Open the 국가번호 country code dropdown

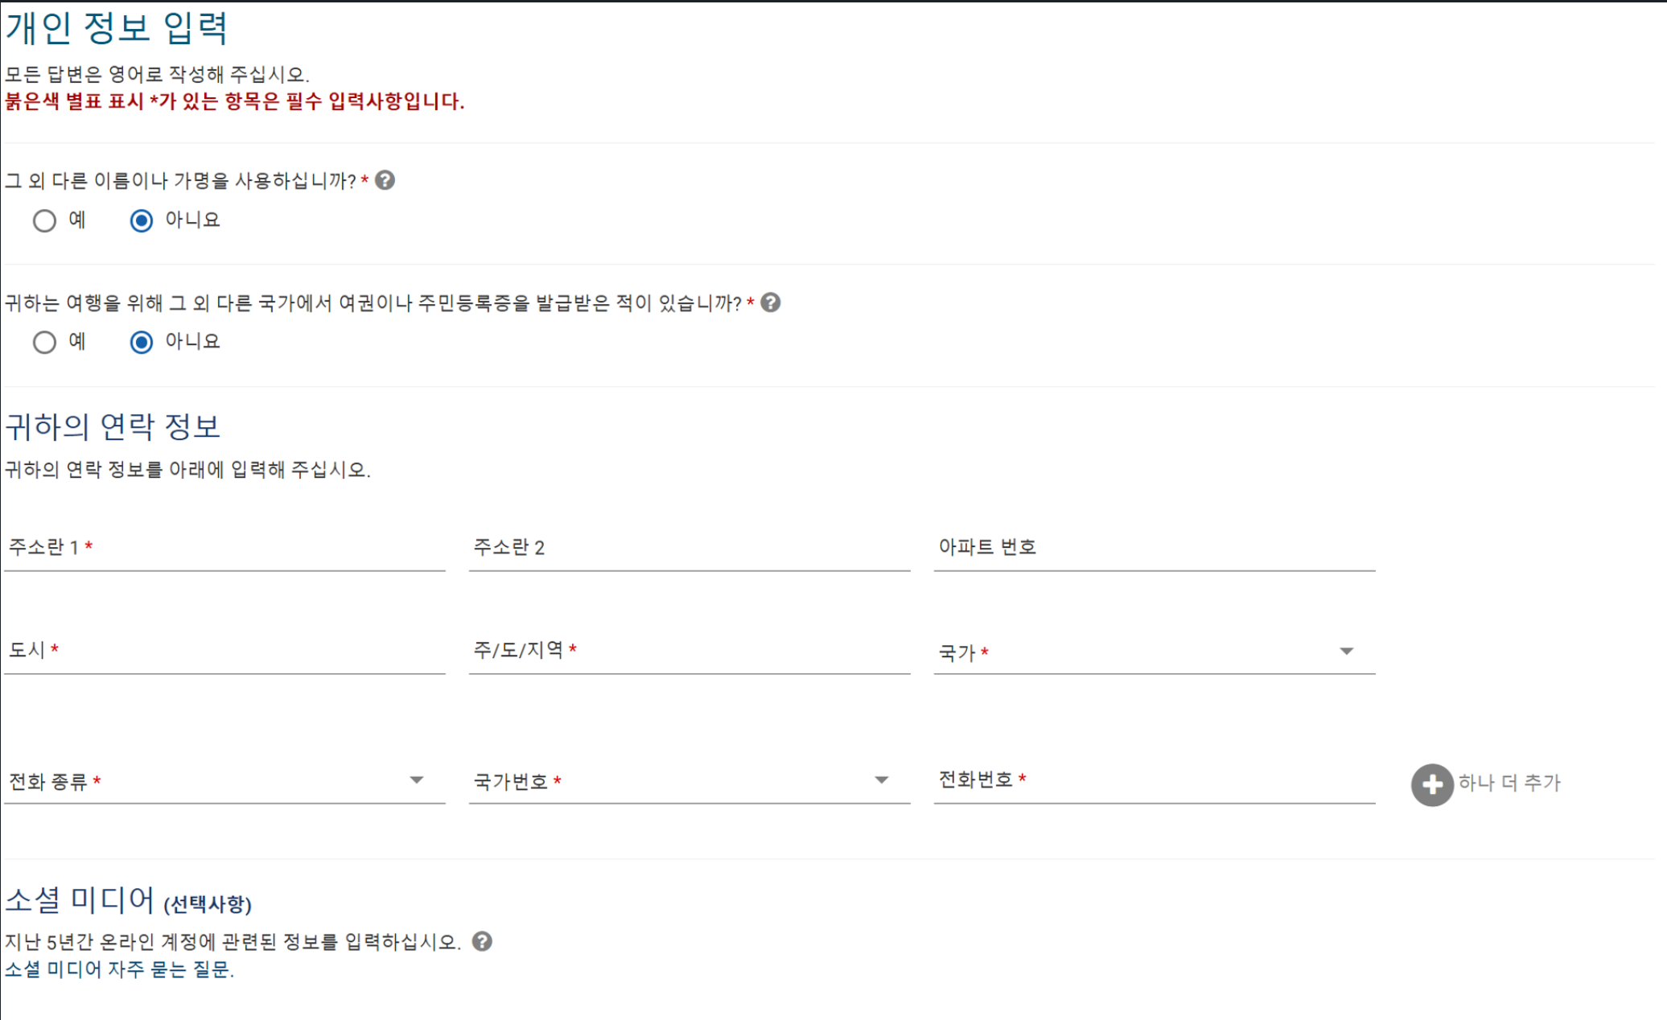coord(883,779)
